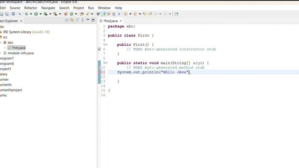Toggle Show Whitespace Characters pilcrow icon
299x168 pixels.
pos(119,14)
